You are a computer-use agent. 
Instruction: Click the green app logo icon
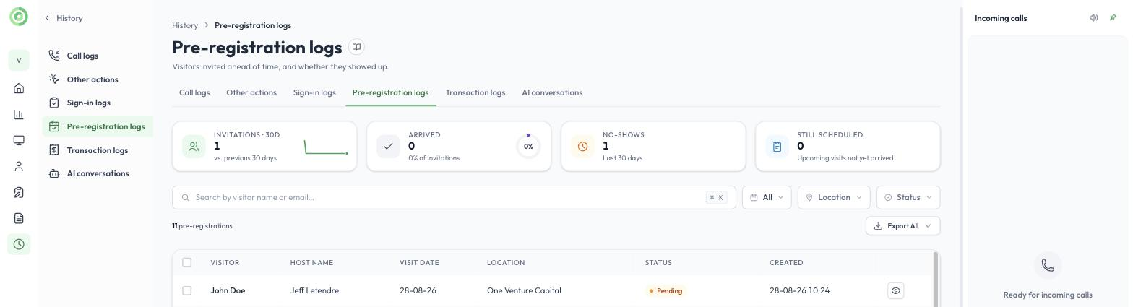(x=19, y=16)
